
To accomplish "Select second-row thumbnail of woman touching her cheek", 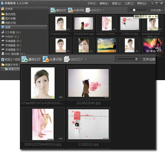I will pos(130,45).
